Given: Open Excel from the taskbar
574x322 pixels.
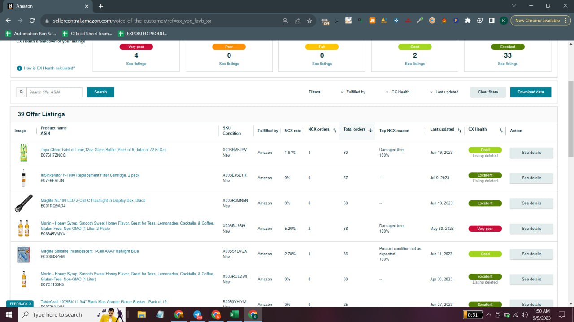Looking at the screenshot, I should coord(234,314).
